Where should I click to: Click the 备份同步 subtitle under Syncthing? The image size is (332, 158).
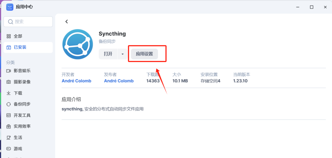[x=107, y=41]
